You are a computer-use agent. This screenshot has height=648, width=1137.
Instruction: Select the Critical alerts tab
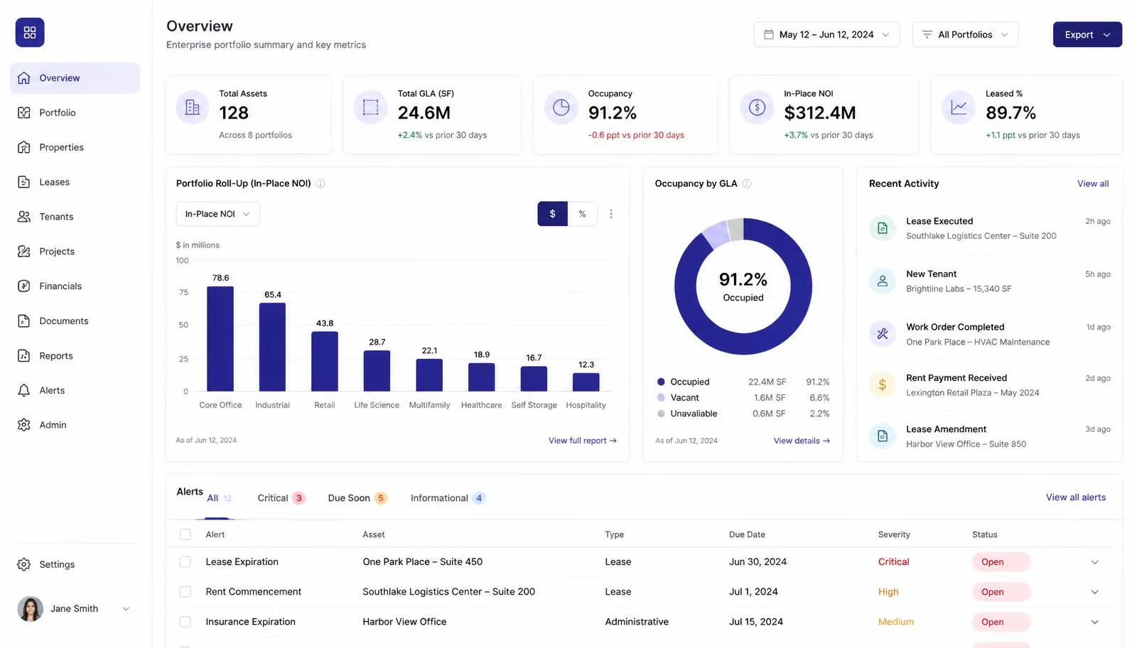pyautogui.click(x=281, y=498)
